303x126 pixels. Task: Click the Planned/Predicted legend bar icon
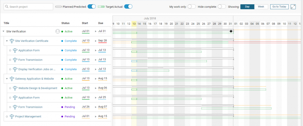coord(58,7)
